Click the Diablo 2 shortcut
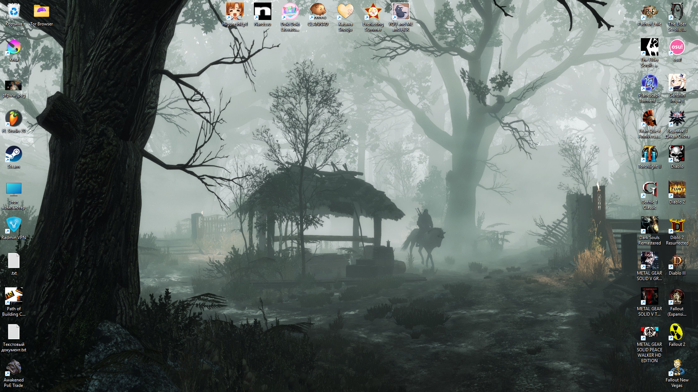This screenshot has height=392, width=698. point(677,193)
